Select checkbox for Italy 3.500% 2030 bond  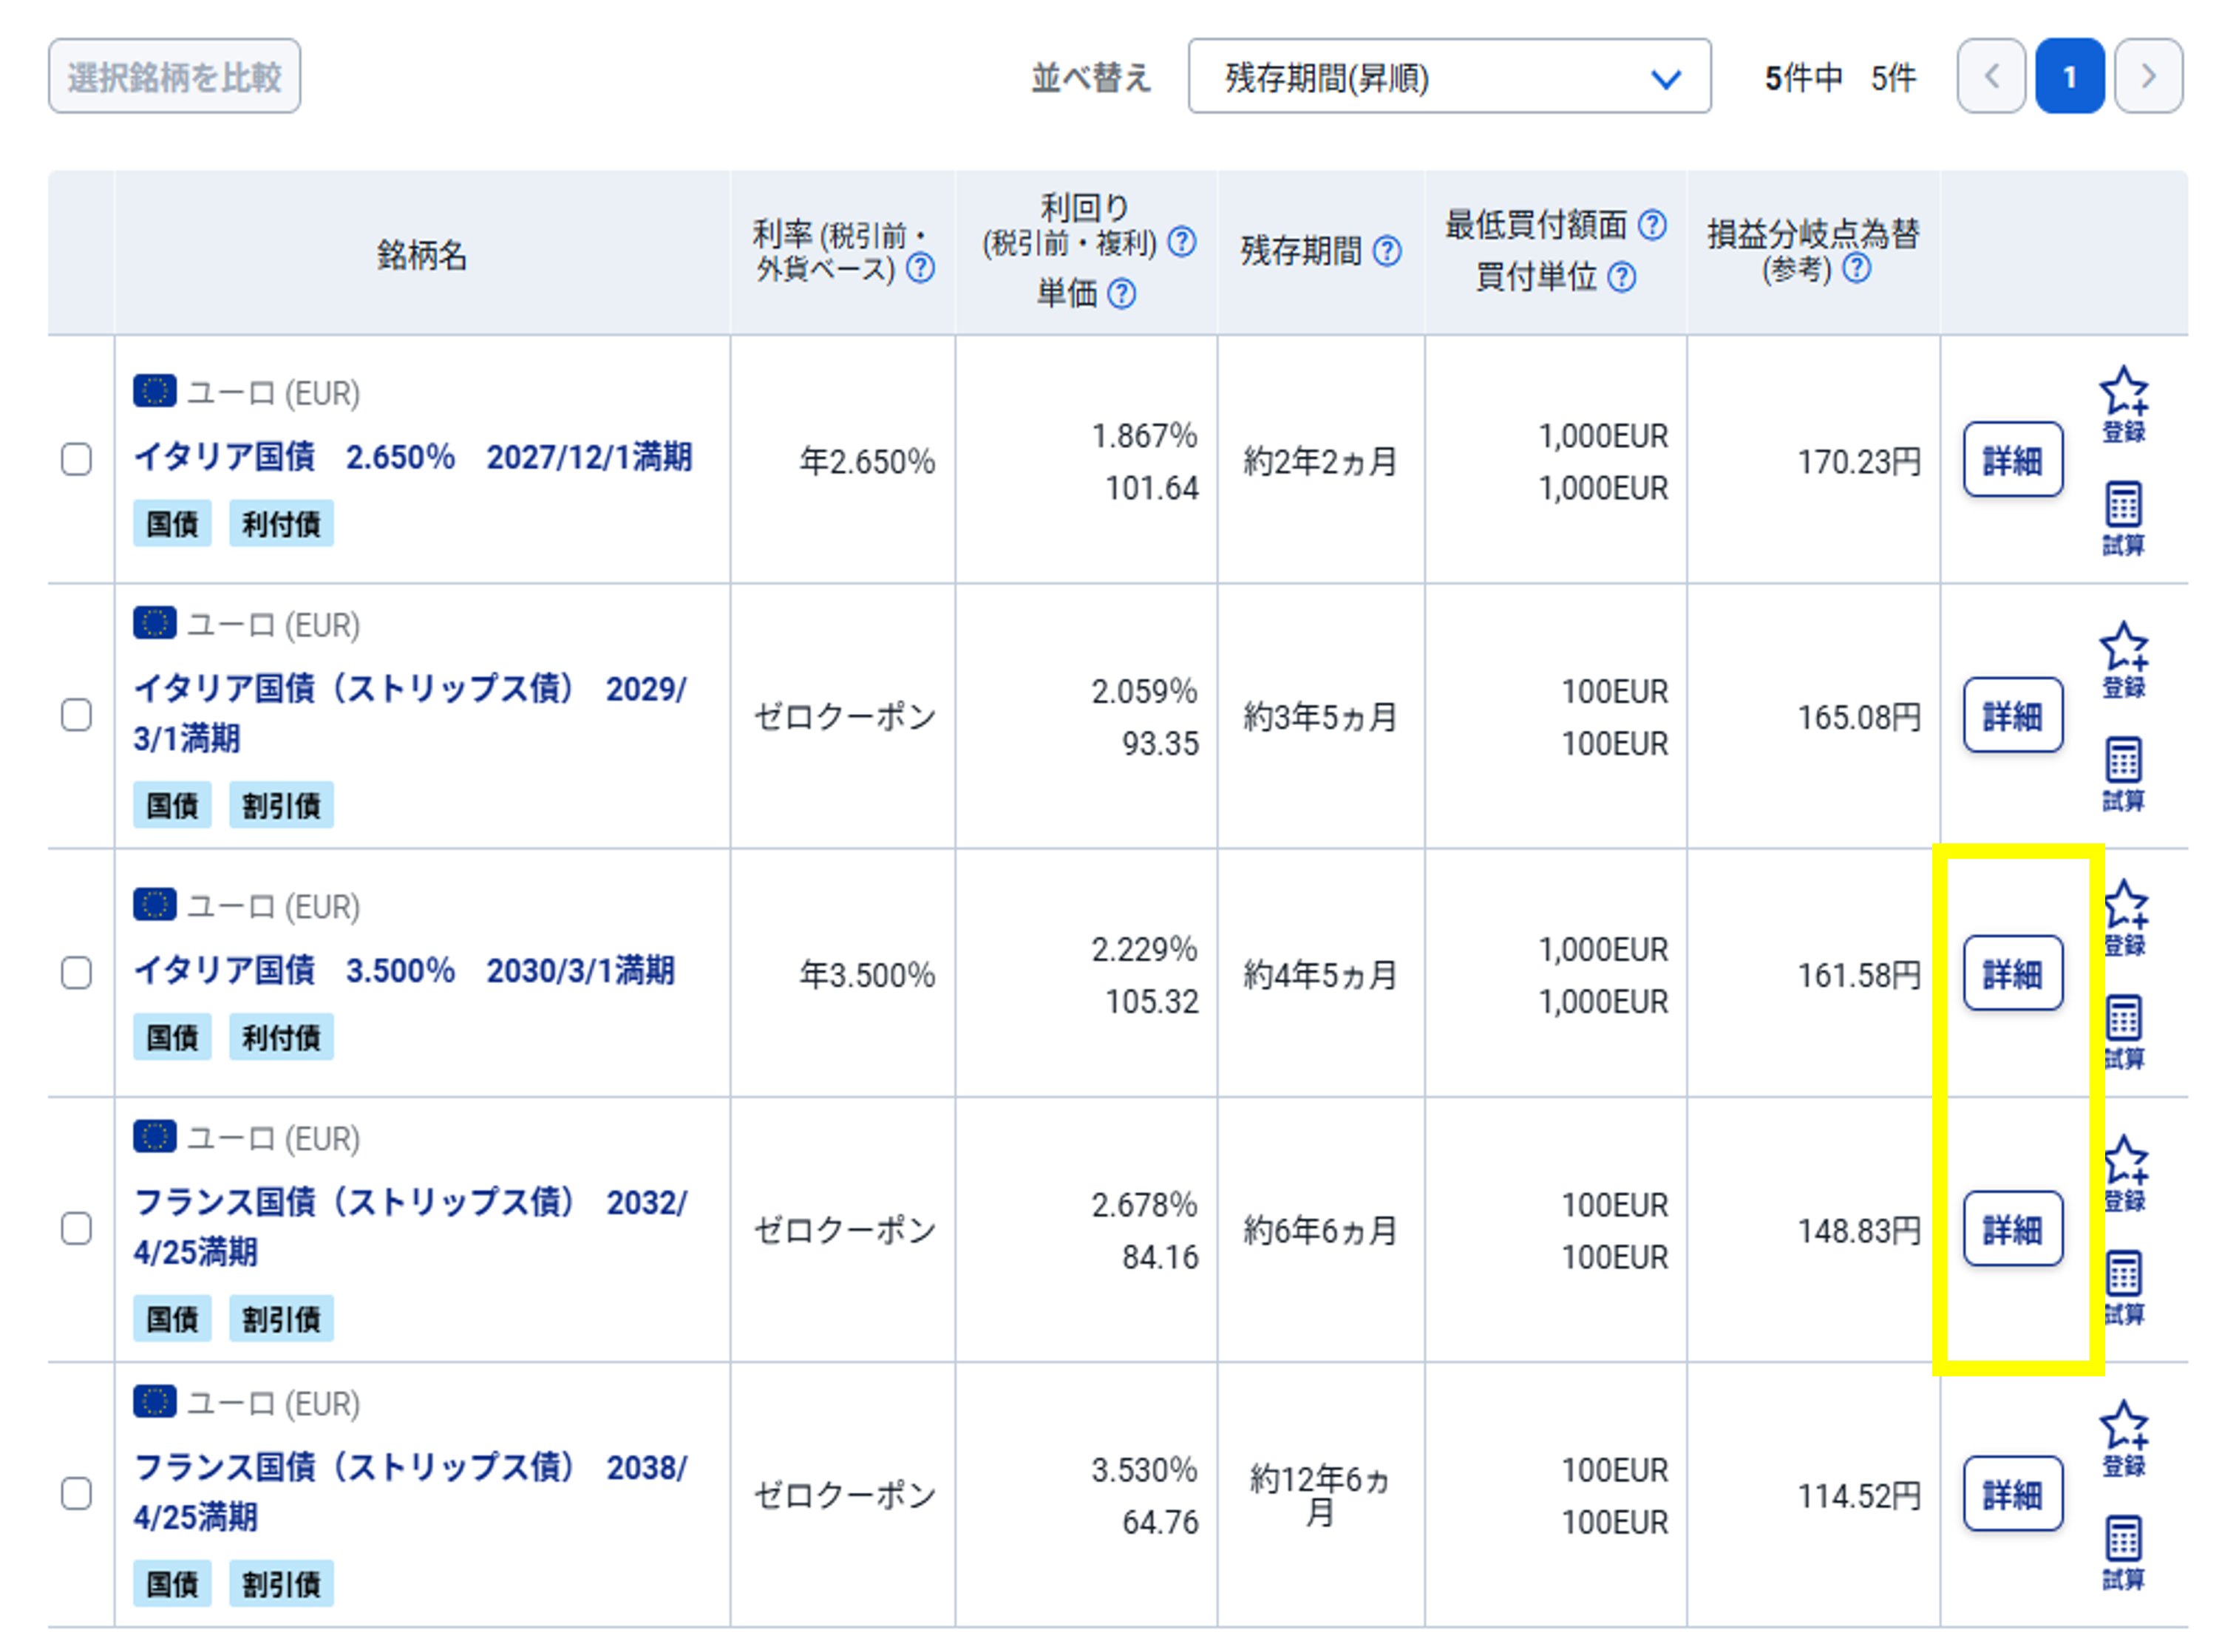[77, 972]
